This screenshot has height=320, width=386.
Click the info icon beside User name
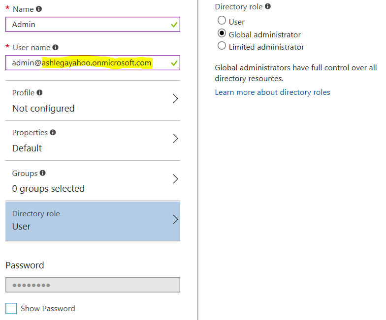tap(55, 47)
